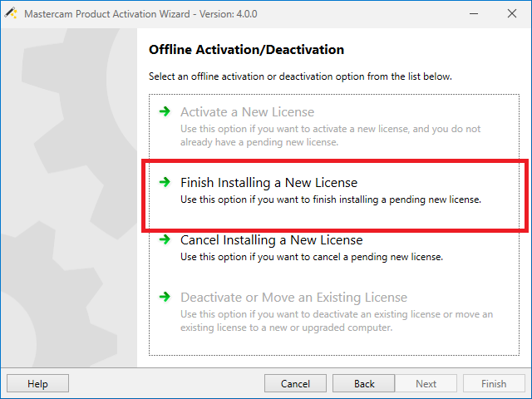The height and width of the screenshot is (399, 532).
Task: Click the finish pending license description text
Action: tap(331, 199)
